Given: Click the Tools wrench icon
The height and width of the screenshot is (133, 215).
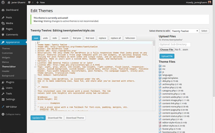Looking at the screenshot, I should pos(3,94).
